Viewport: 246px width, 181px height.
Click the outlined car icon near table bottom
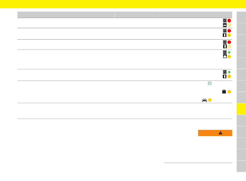click(x=204, y=100)
